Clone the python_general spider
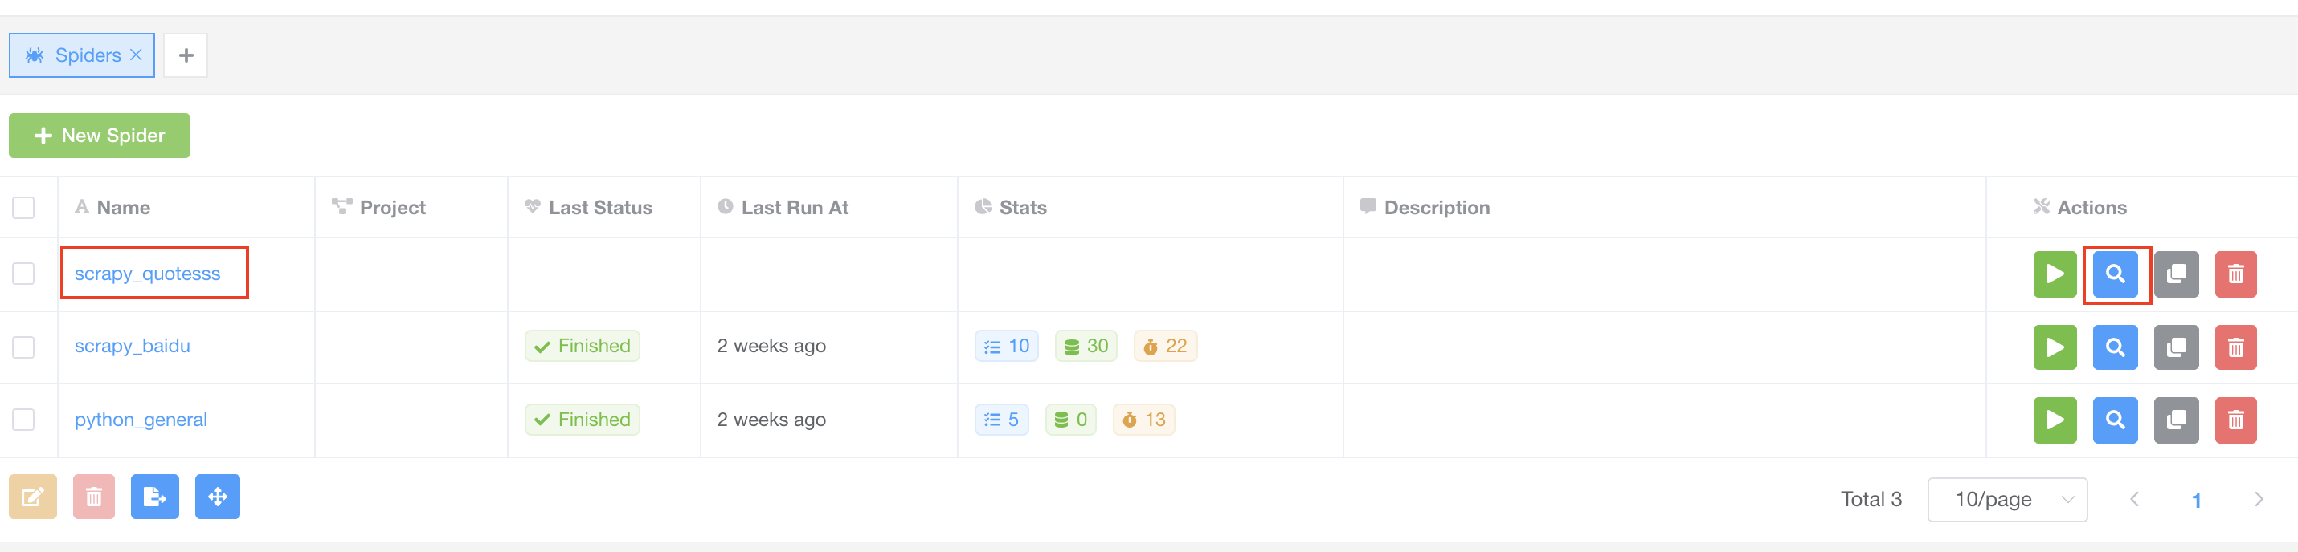 tap(2176, 420)
